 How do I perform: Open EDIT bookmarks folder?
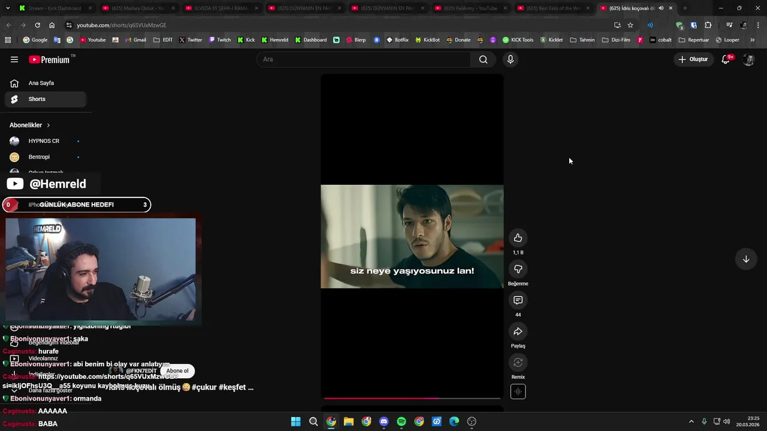(x=163, y=40)
